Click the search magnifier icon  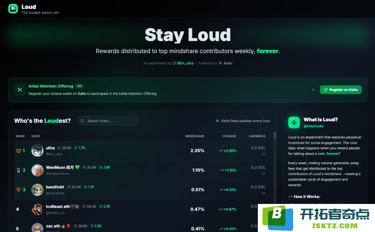tap(82, 121)
